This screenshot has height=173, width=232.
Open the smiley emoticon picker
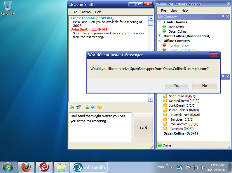pyautogui.click(x=100, y=107)
